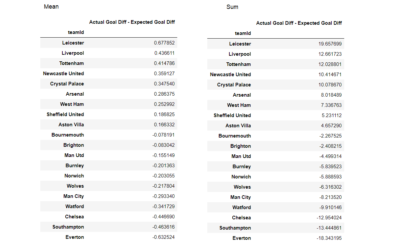The height and width of the screenshot is (252, 400).
Task: Click Leicester's sum value 19.657699
Action: coord(330,44)
